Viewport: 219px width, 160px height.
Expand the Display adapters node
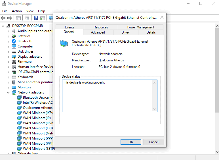9,57
